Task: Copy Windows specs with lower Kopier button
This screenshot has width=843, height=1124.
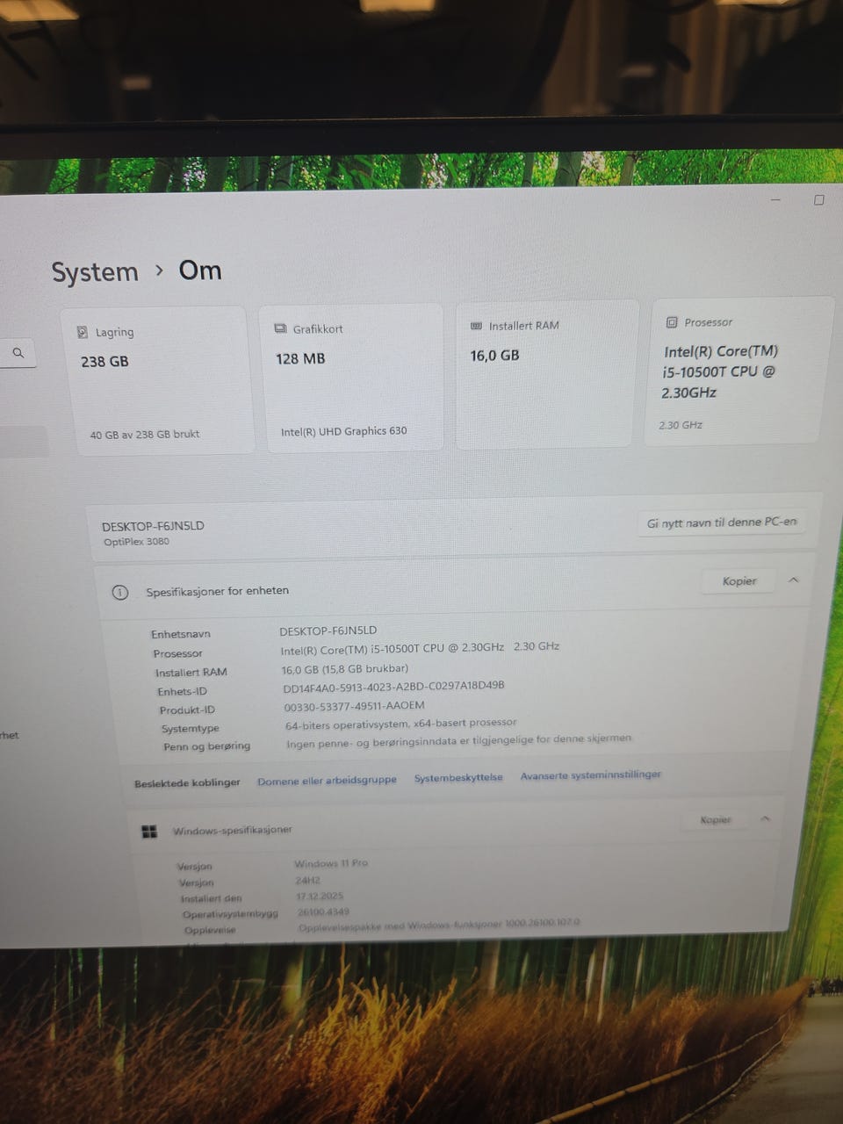Action: 716,819
